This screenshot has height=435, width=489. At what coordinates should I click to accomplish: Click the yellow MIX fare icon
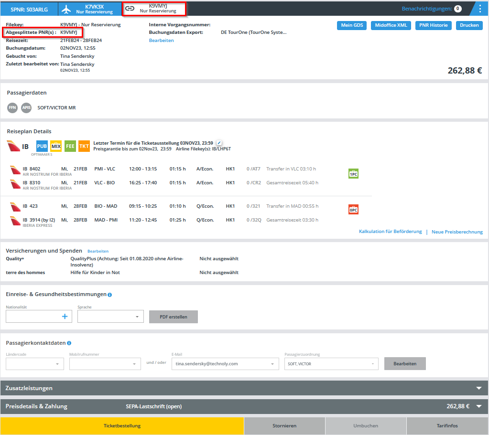(x=56, y=146)
